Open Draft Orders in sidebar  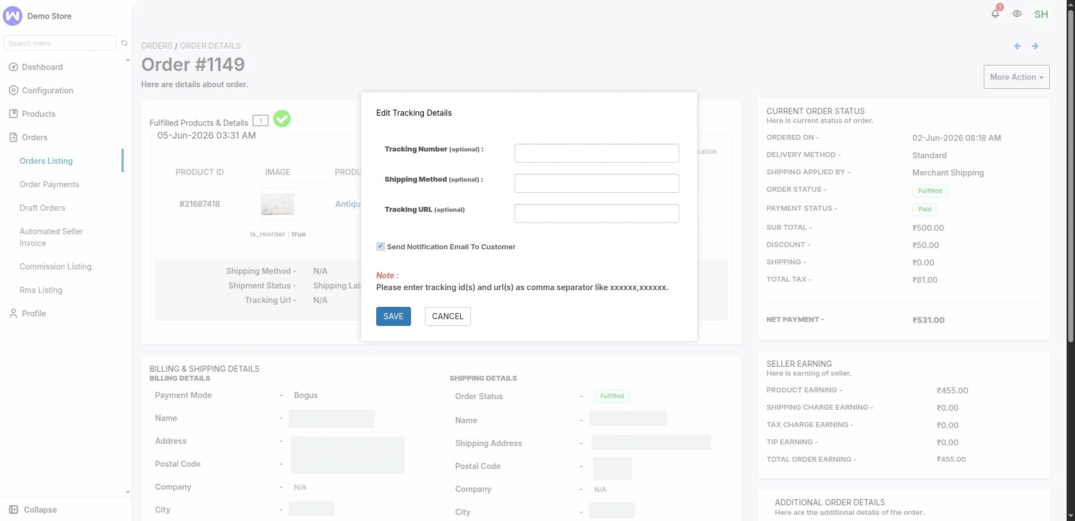pos(43,208)
